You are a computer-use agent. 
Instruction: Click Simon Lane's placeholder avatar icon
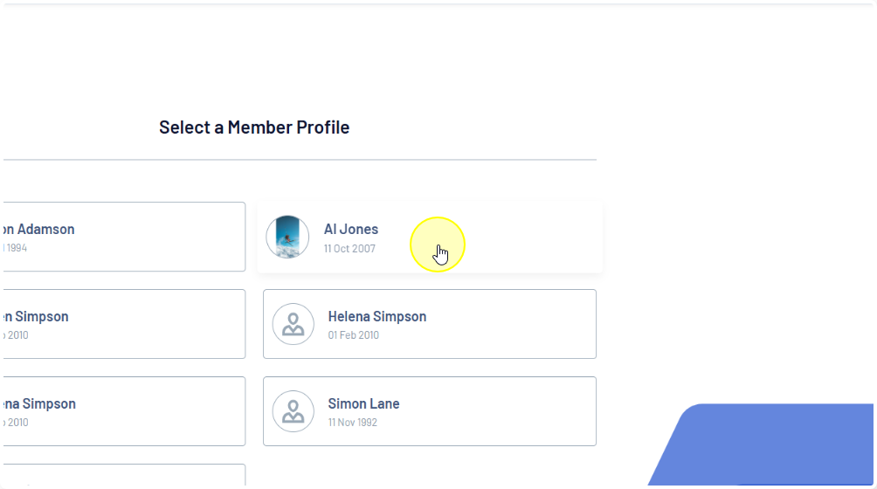293,411
